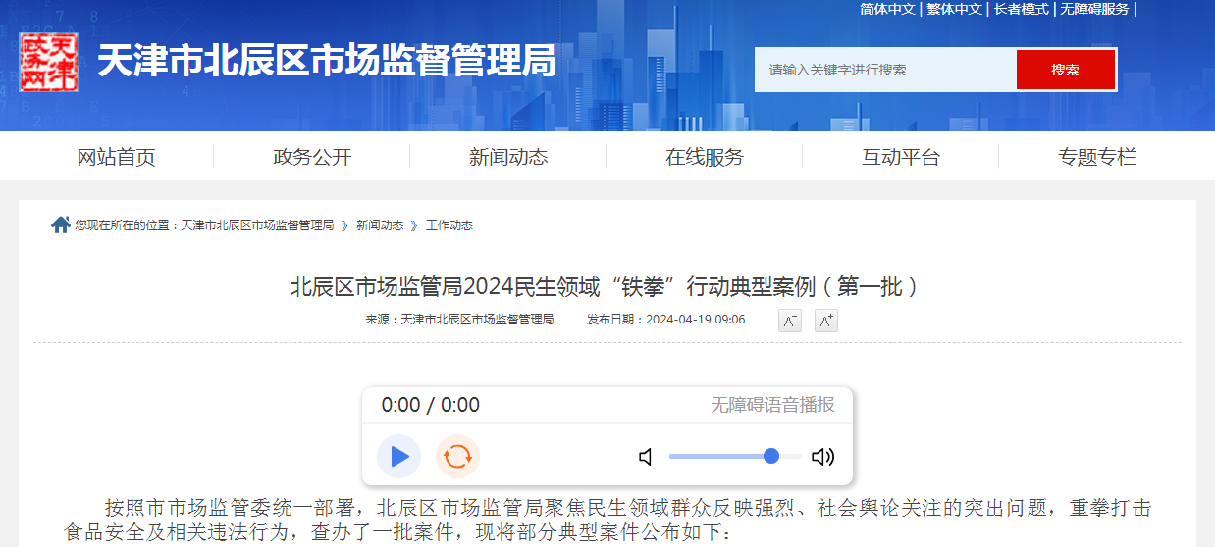Click the article title about 铁拳 行动典型案例
The image size is (1215, 547).
coord(607,287)
